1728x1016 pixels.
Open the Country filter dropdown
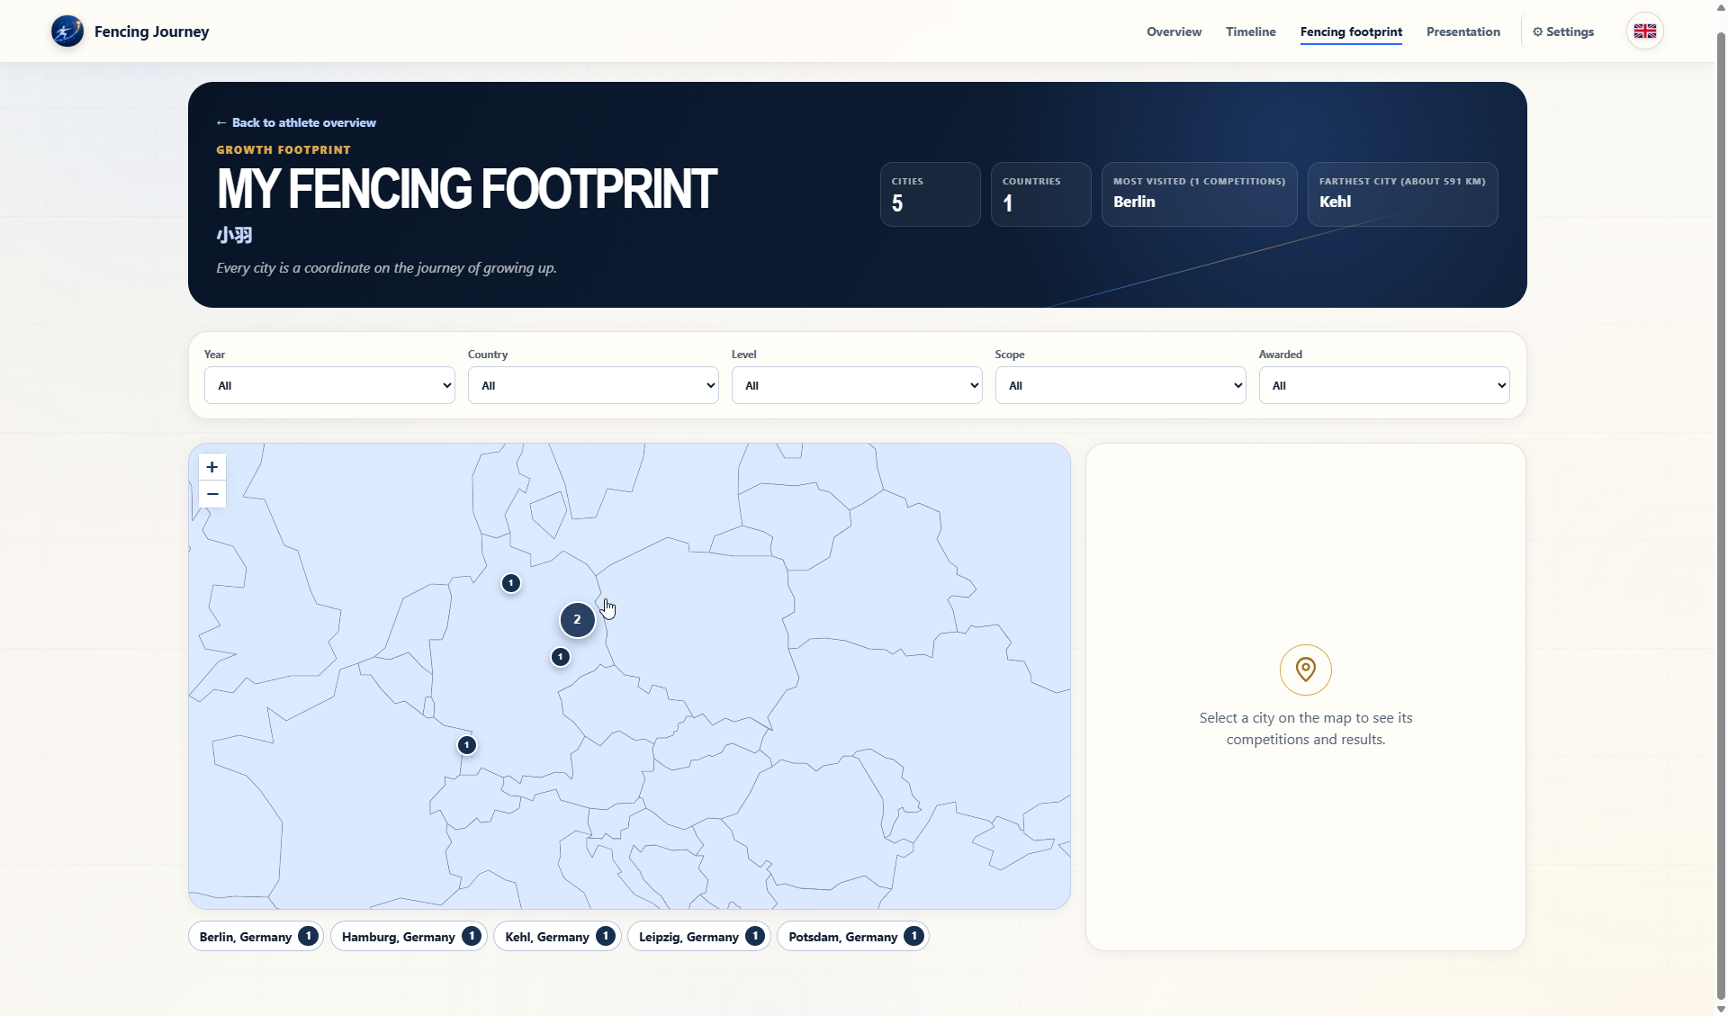tap(593, 385)
